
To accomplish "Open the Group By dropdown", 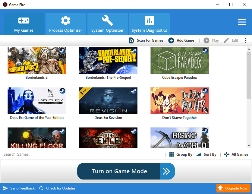I will (181, 154).
